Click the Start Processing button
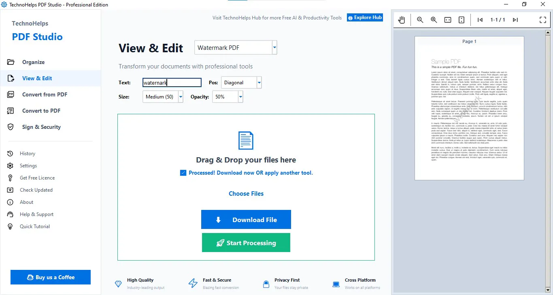553x295 pixels. [246, 243]
